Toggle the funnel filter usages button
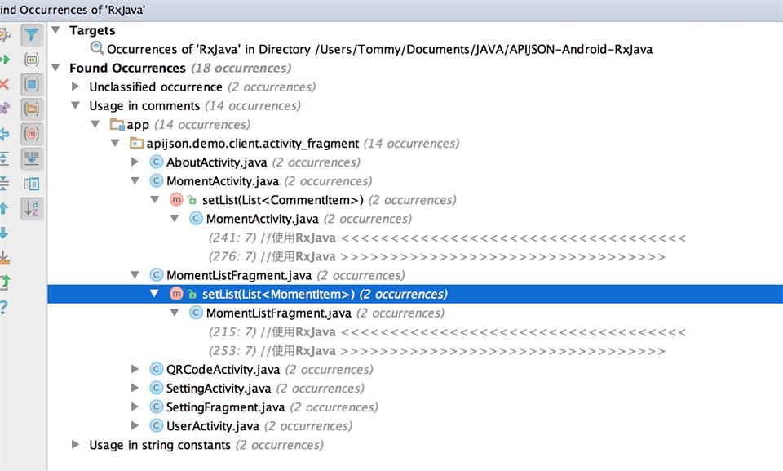This screenshot has width=783, height=471. point(32,35)
